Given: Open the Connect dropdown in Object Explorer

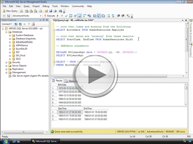Looking at the screenshot, I should click(x=7, y=24).
